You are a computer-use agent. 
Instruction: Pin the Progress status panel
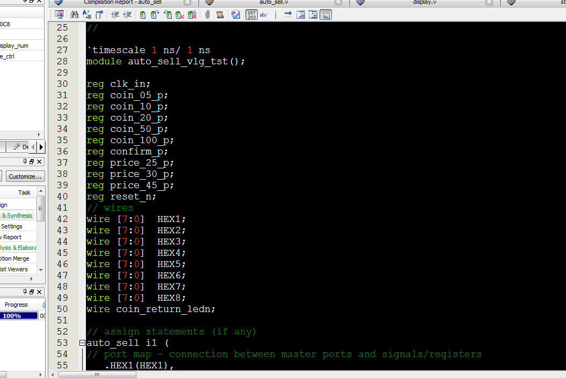[25, 292]
